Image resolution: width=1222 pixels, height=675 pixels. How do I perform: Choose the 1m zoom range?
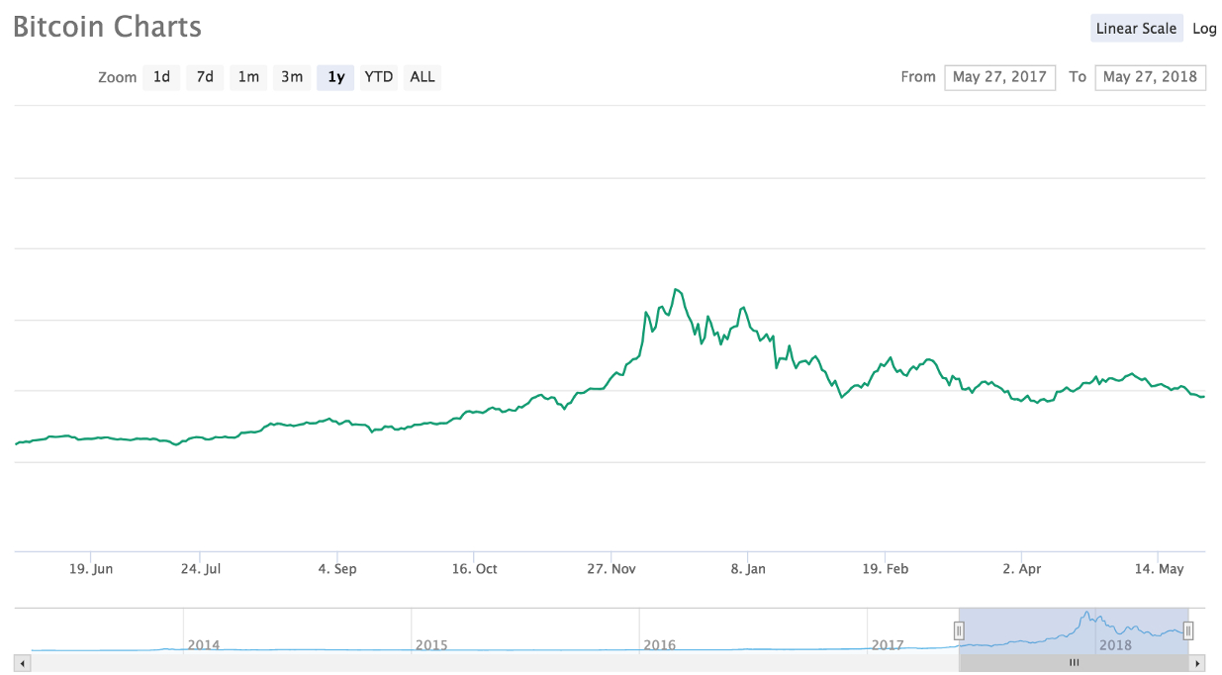coord(248,77)
